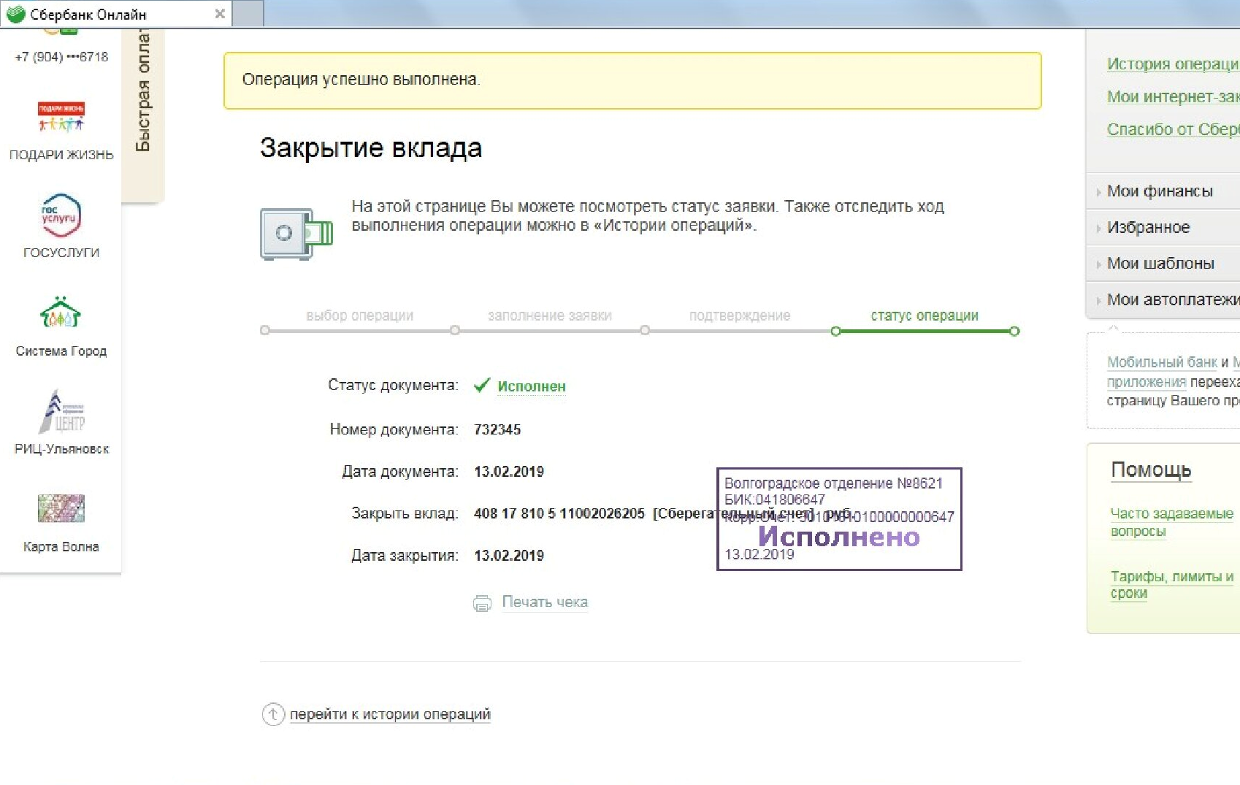1240x785 pixels.
Task: Click the статус операции step
Action: (x=924, y=315)
